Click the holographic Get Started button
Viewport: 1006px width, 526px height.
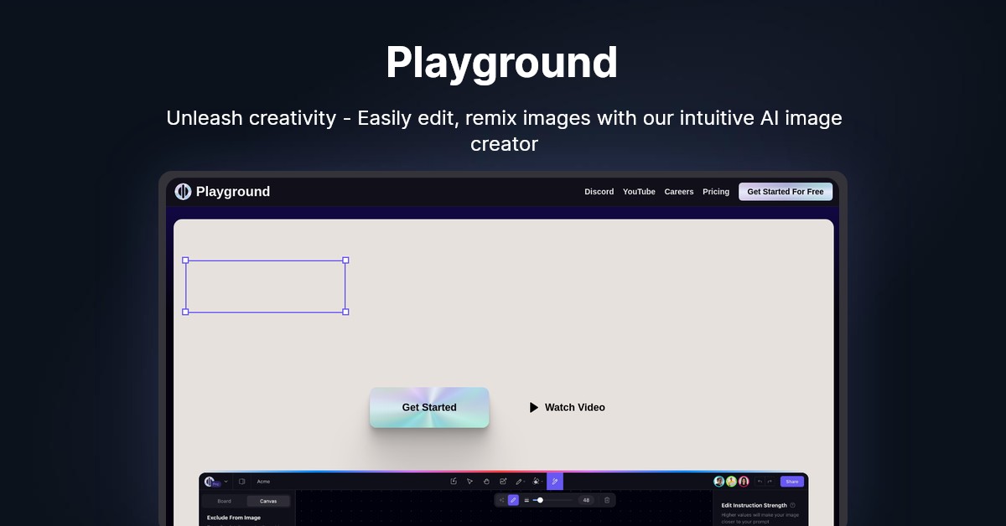point(429,408)
